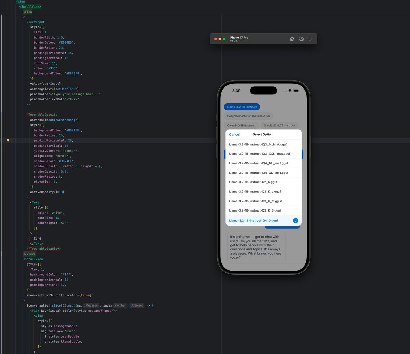Click the ': Element' inlay type hint
The image size is (410, 354).
pyautogui.click(x=137, y=305)
